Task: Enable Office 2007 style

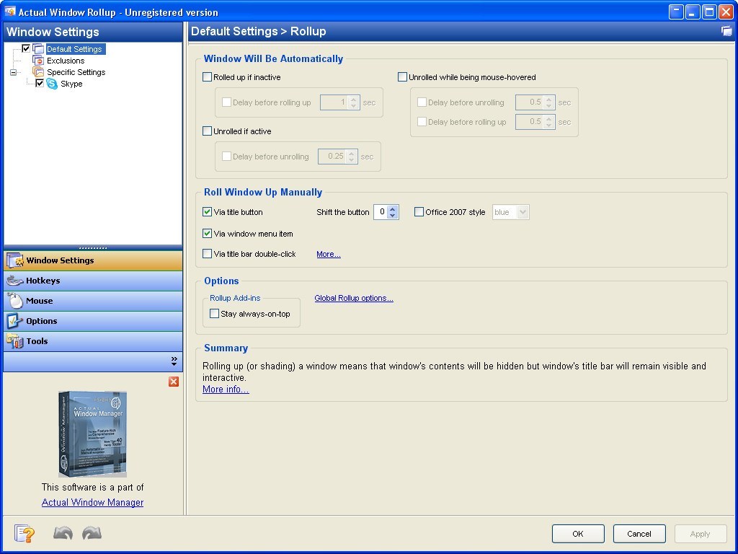Action: (x=419, y=211)
